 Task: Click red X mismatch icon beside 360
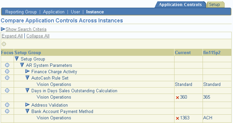[x=177, y=98]
